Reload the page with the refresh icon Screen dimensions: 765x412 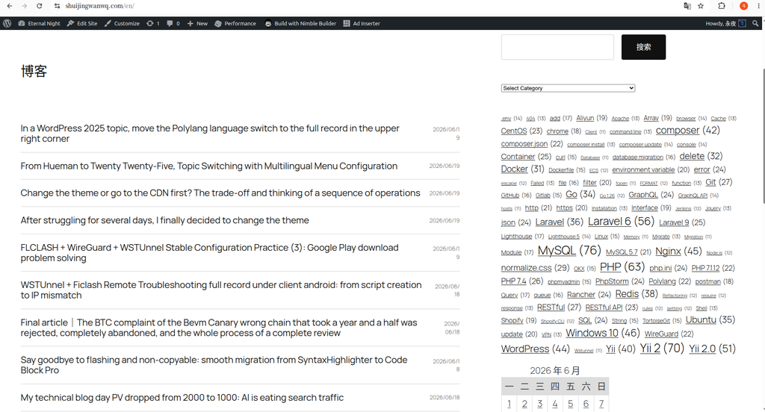(x=39, y=6)
